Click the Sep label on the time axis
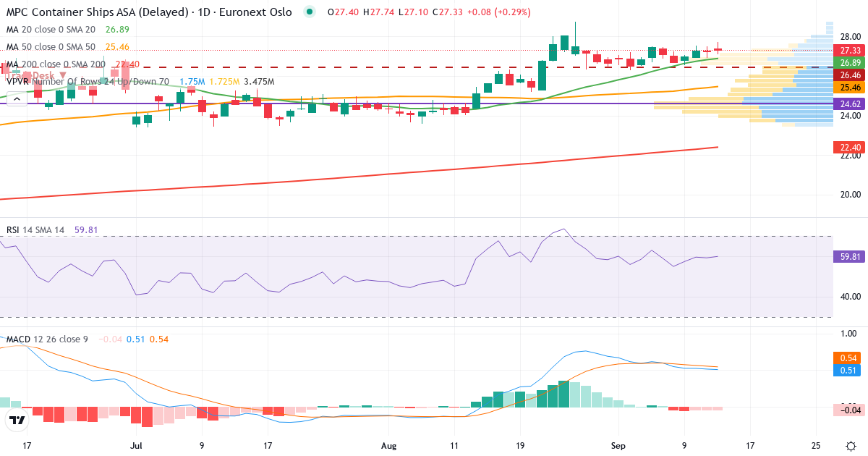This screenshot has height=456, width=868. coord(618,445)
